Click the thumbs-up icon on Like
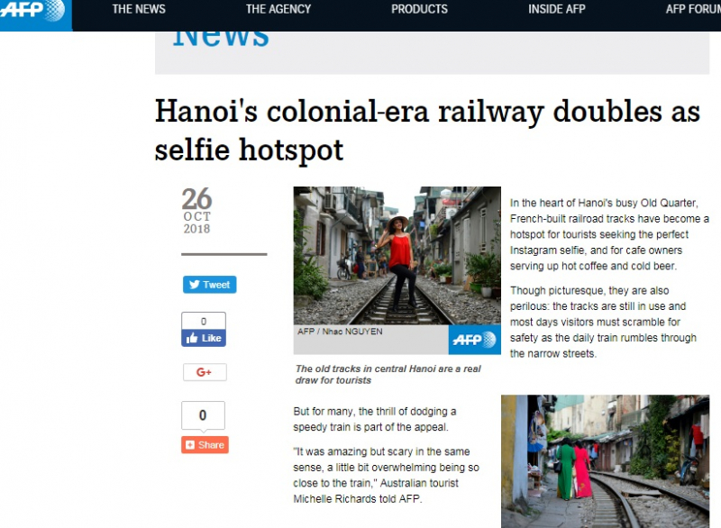 pyautogui.click(x=192, y=338)
